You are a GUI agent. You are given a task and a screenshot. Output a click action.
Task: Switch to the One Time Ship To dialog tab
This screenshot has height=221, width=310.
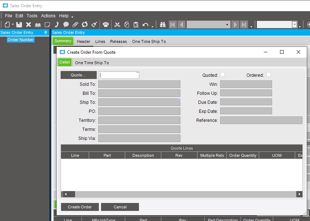92,63
